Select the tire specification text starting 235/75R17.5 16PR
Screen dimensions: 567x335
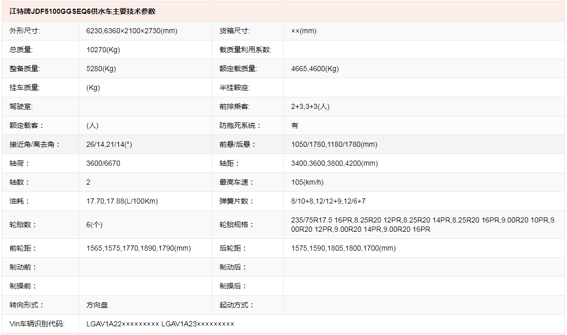click(424, 225)
